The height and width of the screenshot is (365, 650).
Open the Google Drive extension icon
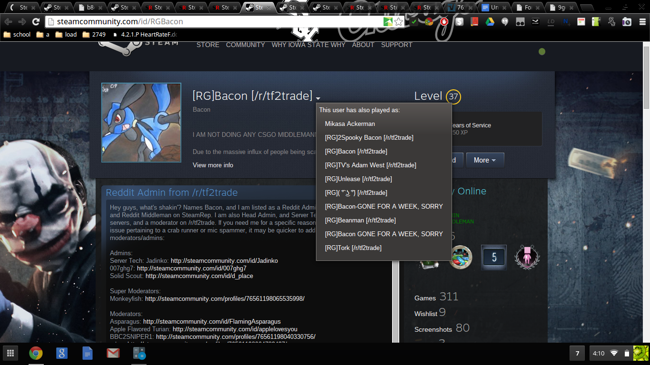(x=490, y=21)
